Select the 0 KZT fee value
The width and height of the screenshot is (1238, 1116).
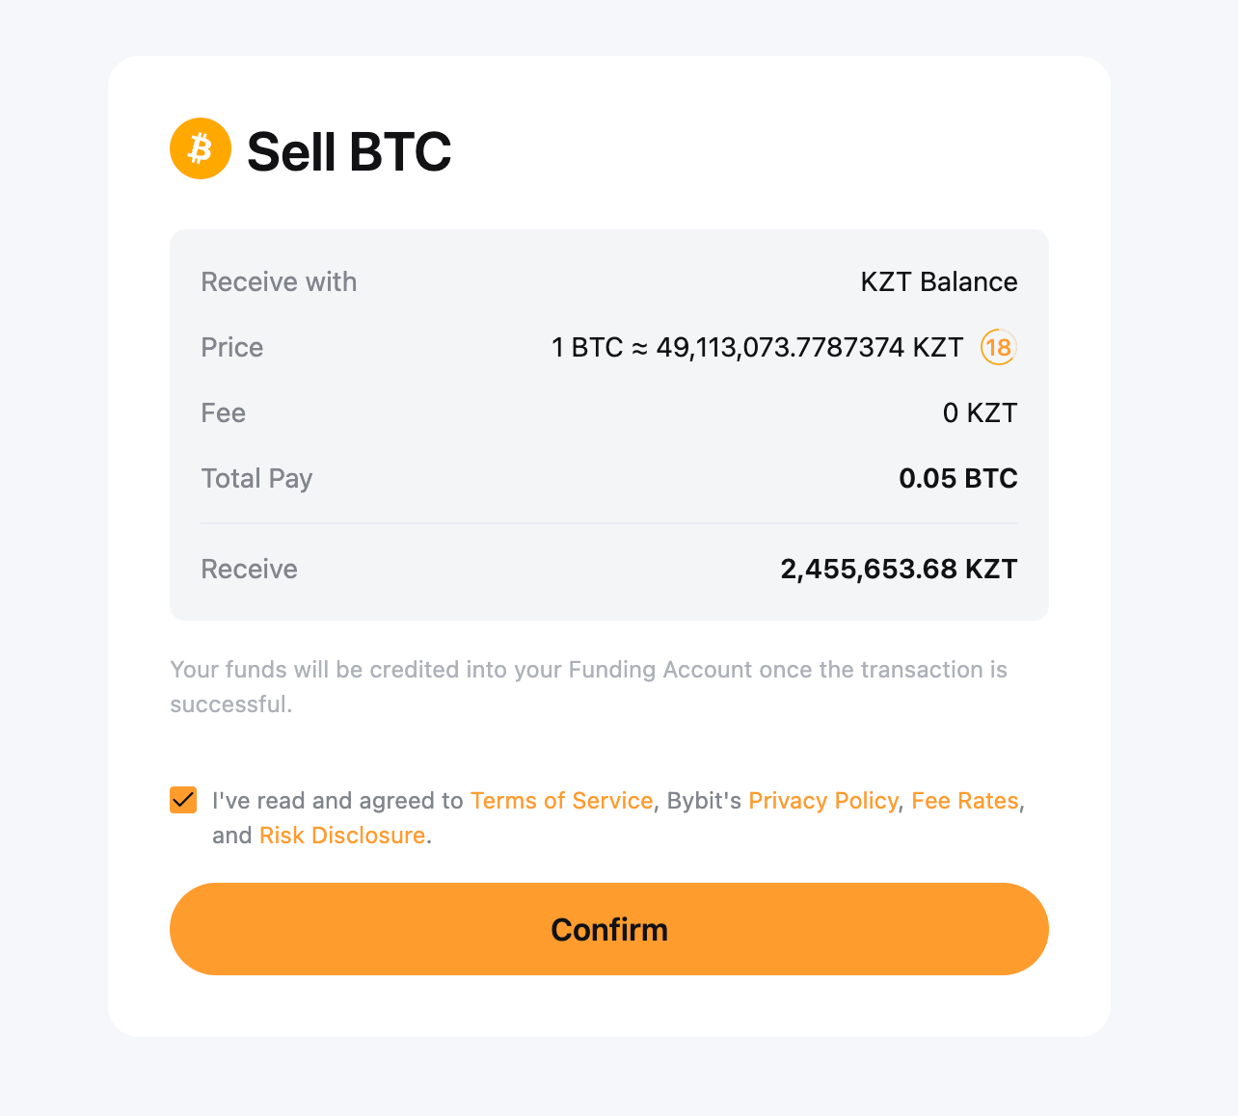coord(980,412)
